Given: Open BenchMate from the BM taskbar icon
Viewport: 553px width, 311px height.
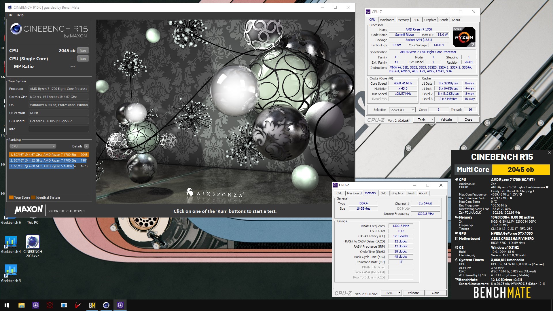Looking at the screenshot, I should tap(92, 305).
